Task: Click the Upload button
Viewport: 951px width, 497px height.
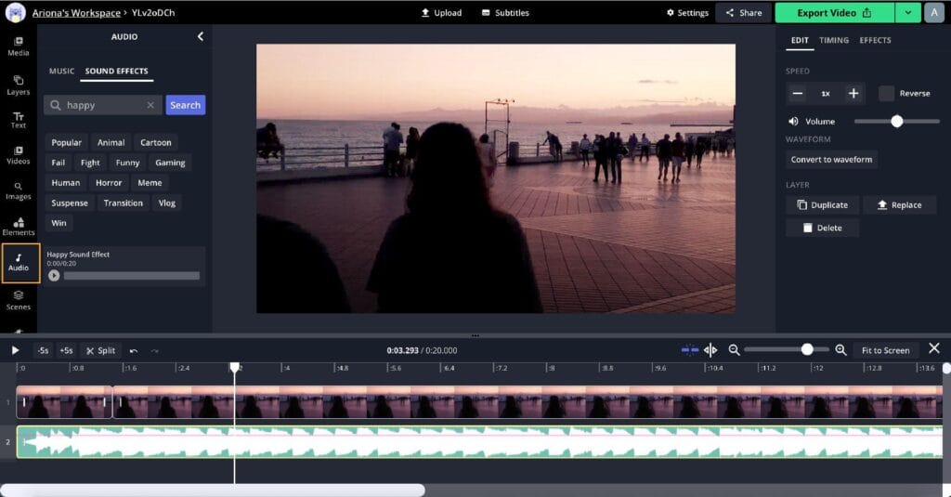Action: click(x=441, y=13)
